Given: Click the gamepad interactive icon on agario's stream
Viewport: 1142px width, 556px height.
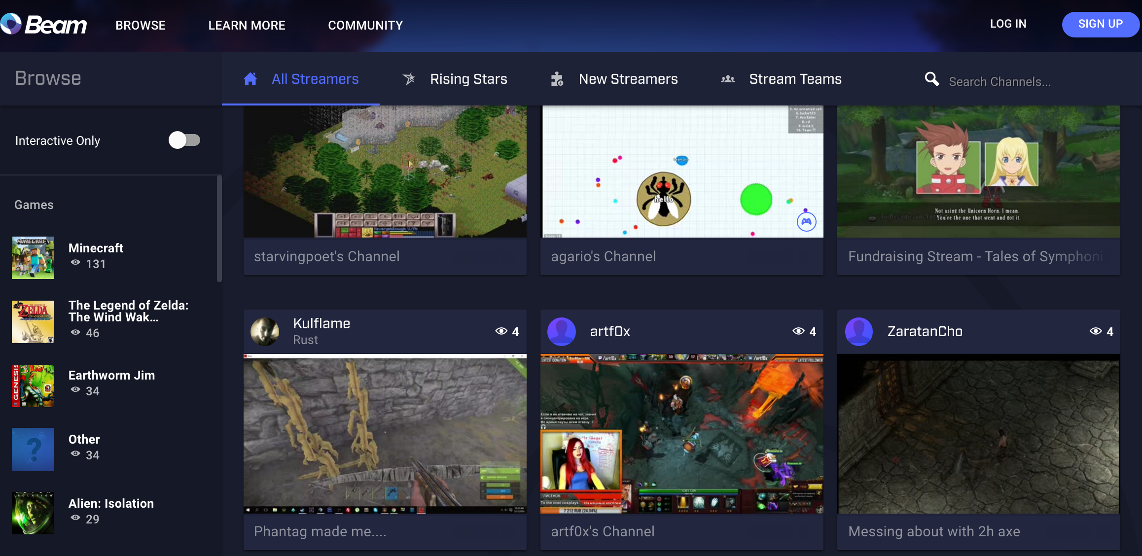Looking at the screenshot, I should pyautogui.click(x=806, y=222).
